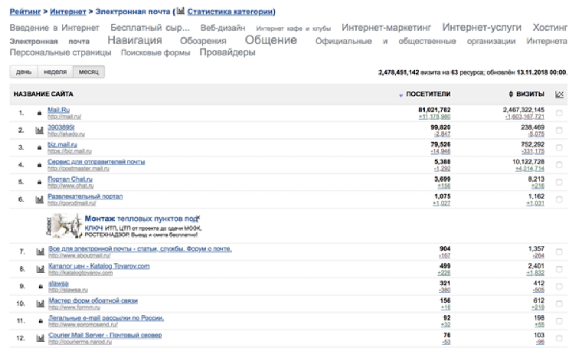Open the Монтаж тепловых пунктов ad headline

coord(142,219)
